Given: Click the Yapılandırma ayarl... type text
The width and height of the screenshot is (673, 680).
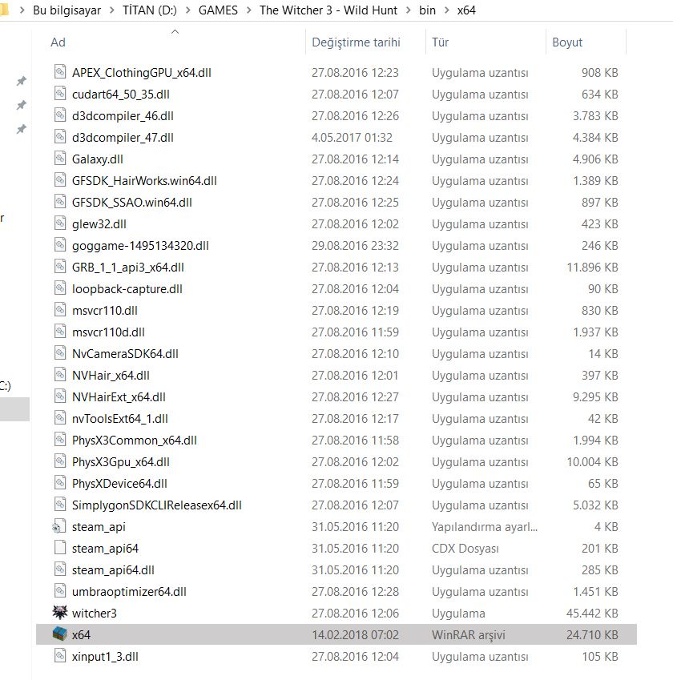Looking at the screenshot, I should (x=484, y=527).
